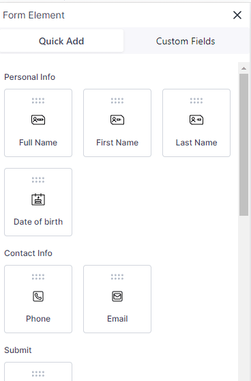Screen dimensions: 251x381
Task: Grab the drag handle dots on Full Name
Action: click(x=38, y=100)
